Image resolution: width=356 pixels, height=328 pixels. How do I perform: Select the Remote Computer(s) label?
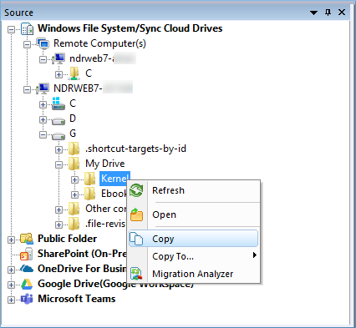99,43
